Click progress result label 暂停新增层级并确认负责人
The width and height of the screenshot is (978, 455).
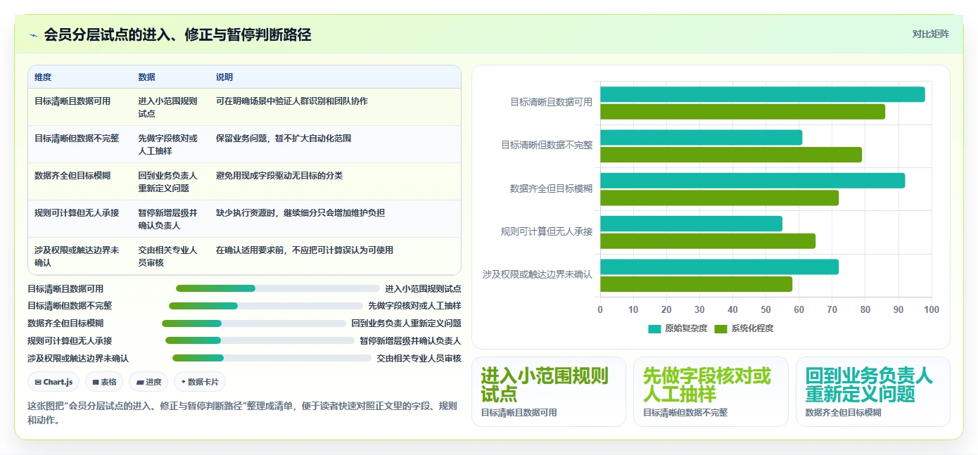pos(410,341)
